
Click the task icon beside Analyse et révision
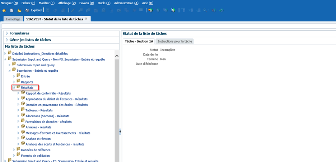[x=23, y=138]
